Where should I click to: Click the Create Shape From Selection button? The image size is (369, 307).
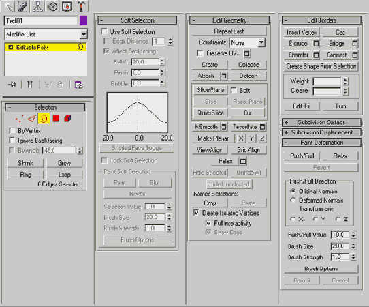pyautogui.click(x=321, y=66)
